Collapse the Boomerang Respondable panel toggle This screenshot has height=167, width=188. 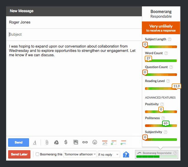[139, 153]
